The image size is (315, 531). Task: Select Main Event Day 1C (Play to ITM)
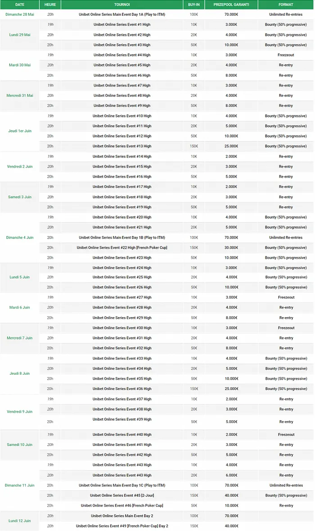tap(122, 486)
